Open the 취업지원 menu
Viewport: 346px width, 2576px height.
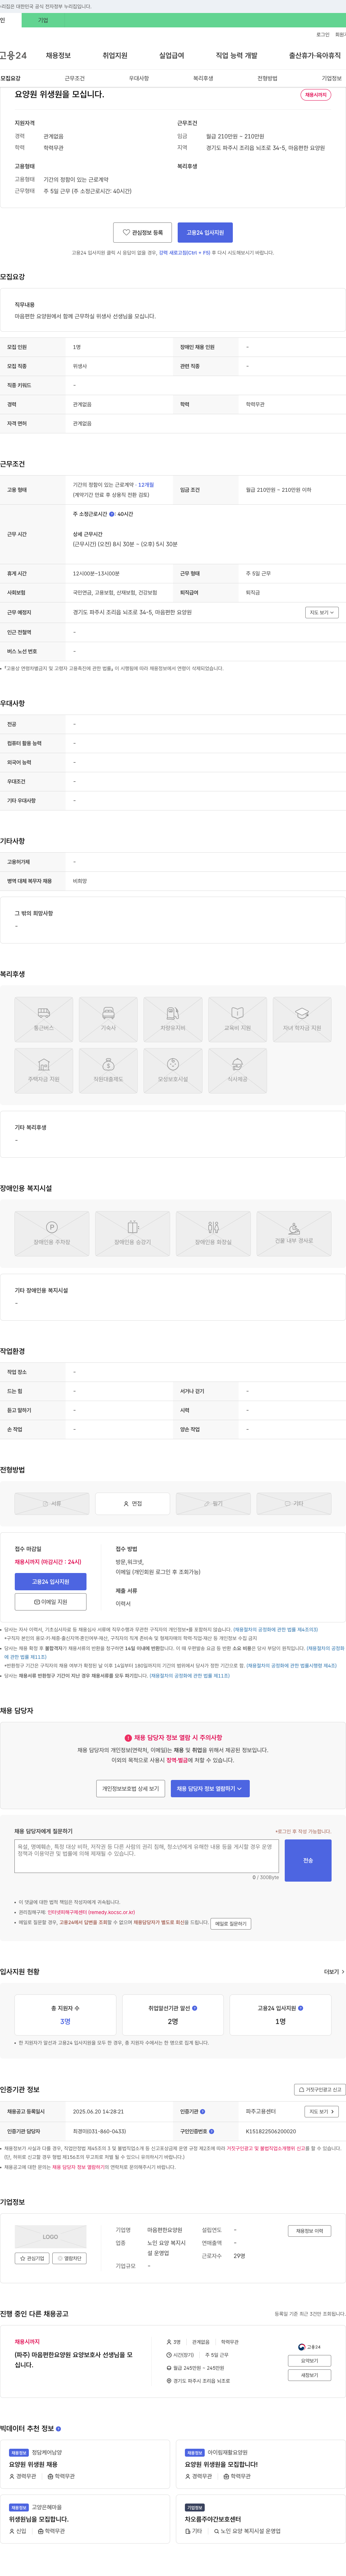(x=115, y=56)
